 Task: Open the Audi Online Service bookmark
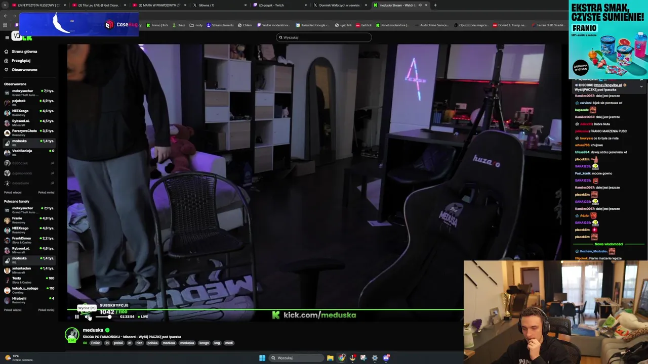coord(433,25)
